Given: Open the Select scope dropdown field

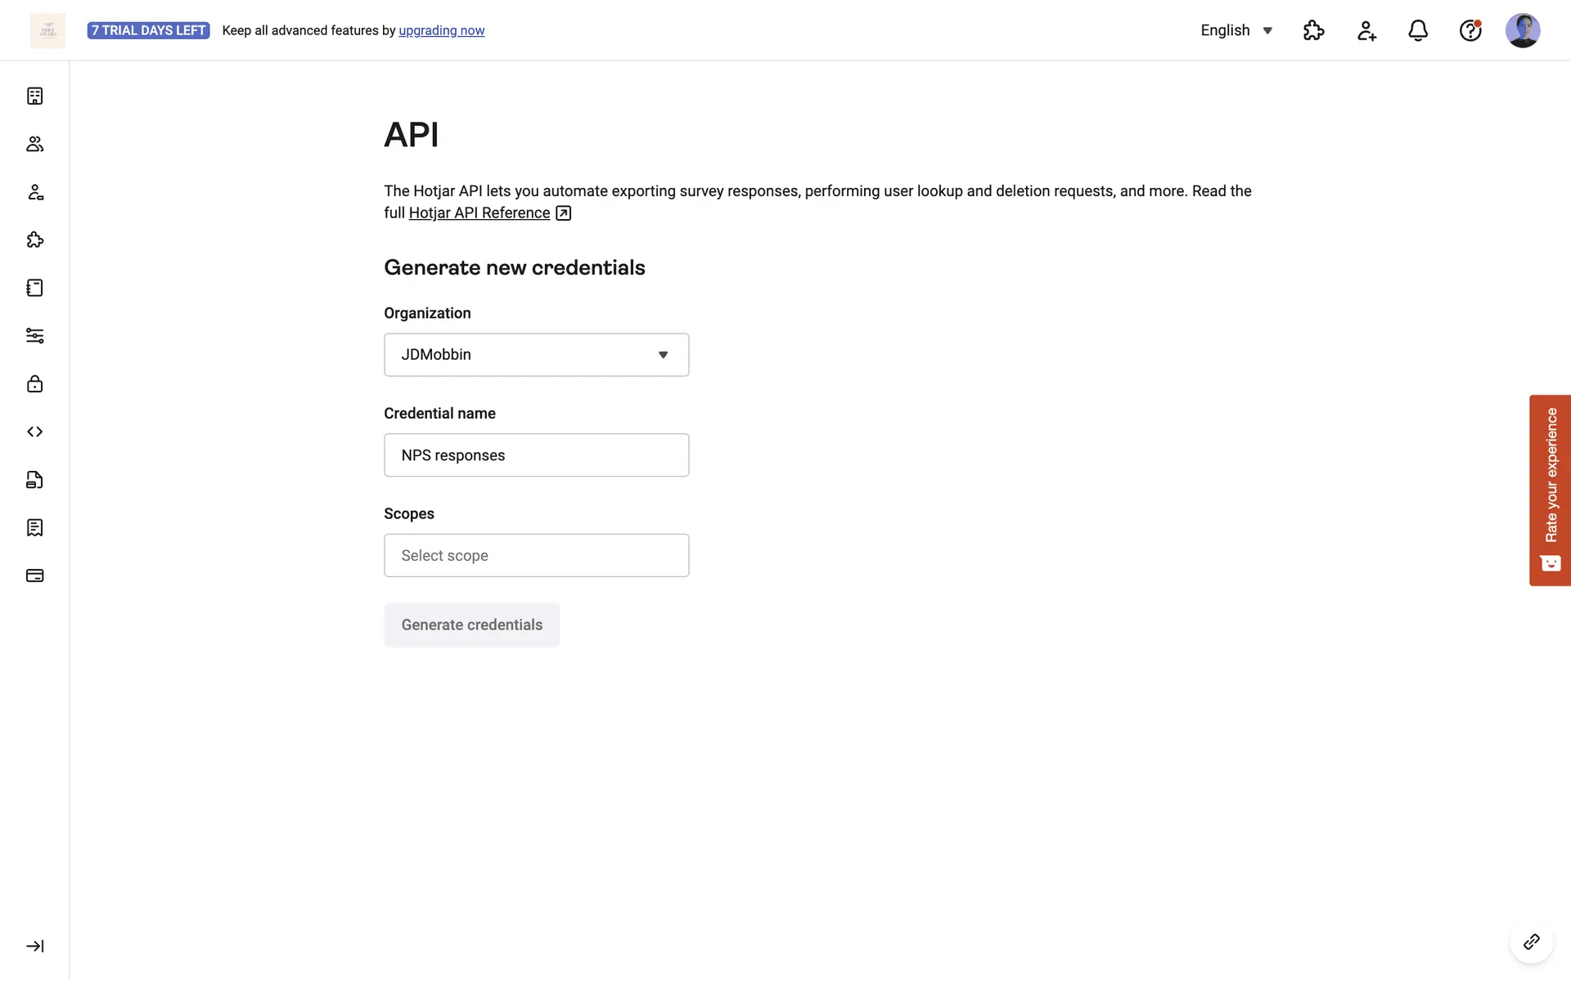Looking at the screenshot, I should tap(536, 556).
